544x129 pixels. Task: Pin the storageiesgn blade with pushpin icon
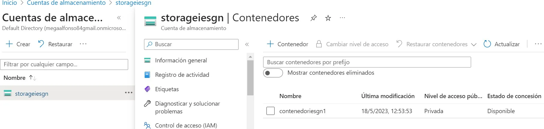314,18
